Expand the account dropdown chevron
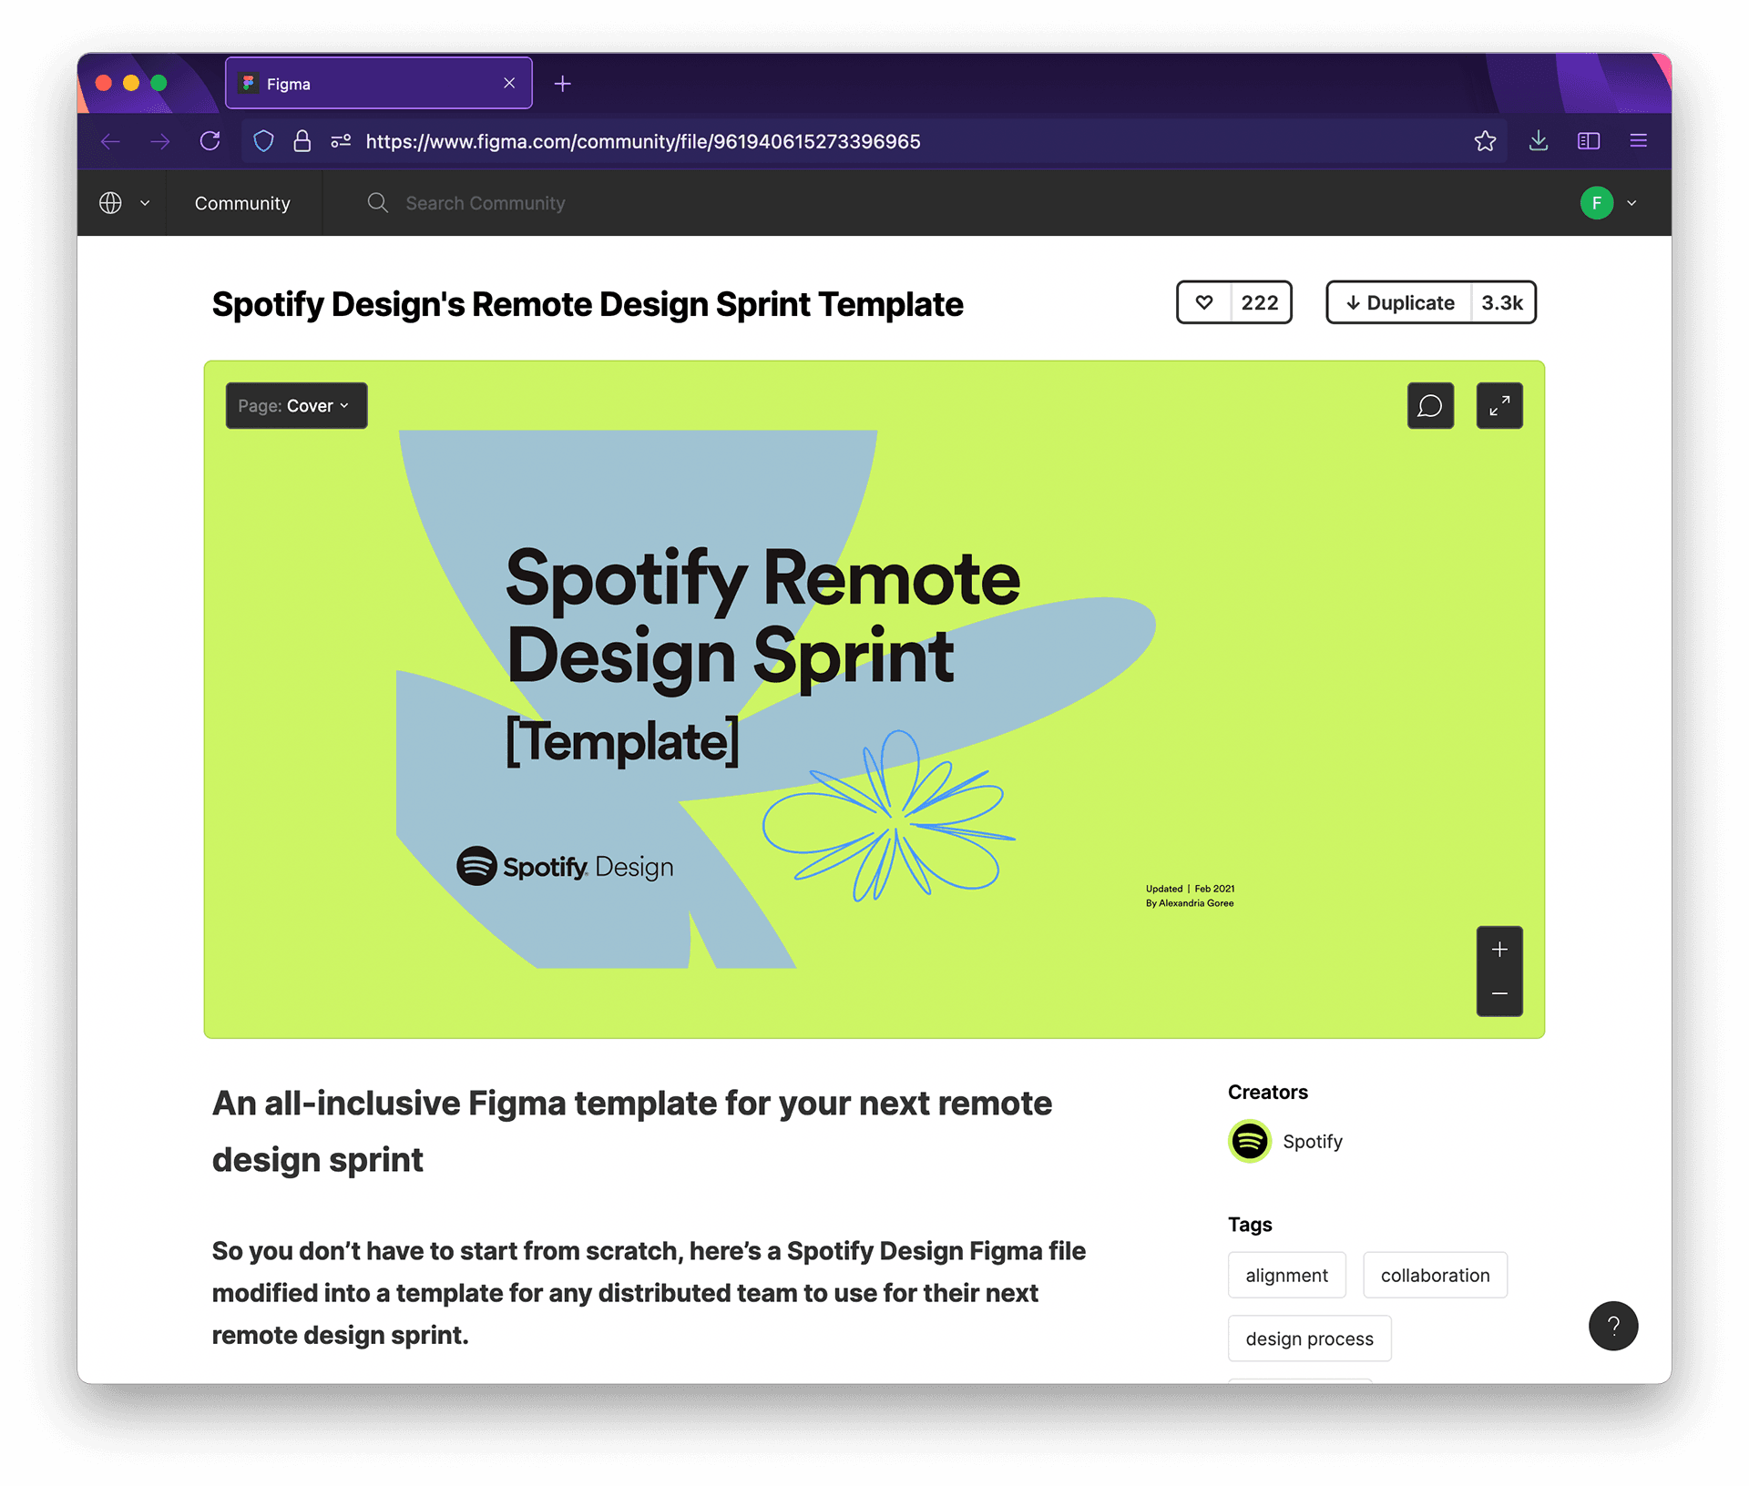 [x=1631, y=203]
